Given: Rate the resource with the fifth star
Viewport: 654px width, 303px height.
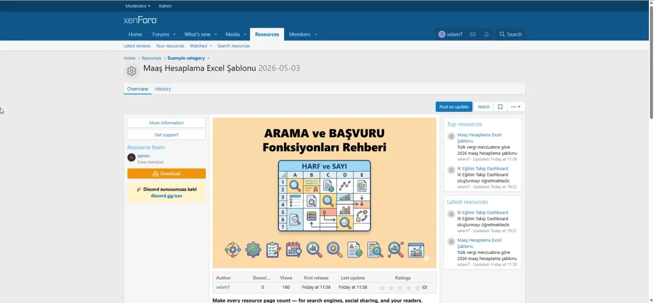Looking at the screenshot, I should 417,288.
